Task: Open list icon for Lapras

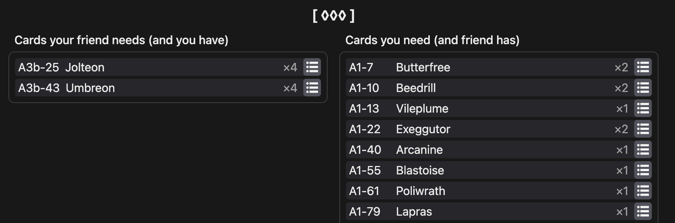Action: (x=643, y=212)
